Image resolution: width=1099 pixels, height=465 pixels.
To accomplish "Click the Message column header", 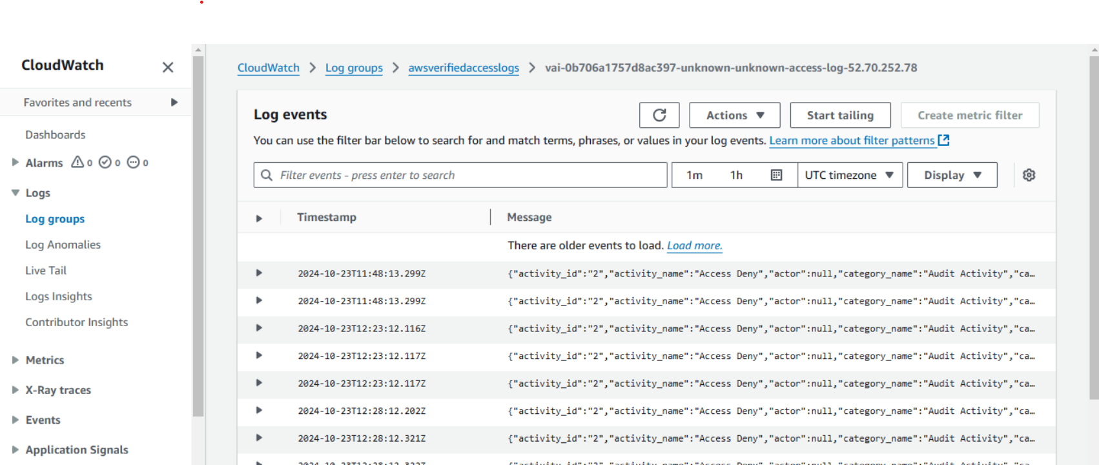I will coord(529,217).
